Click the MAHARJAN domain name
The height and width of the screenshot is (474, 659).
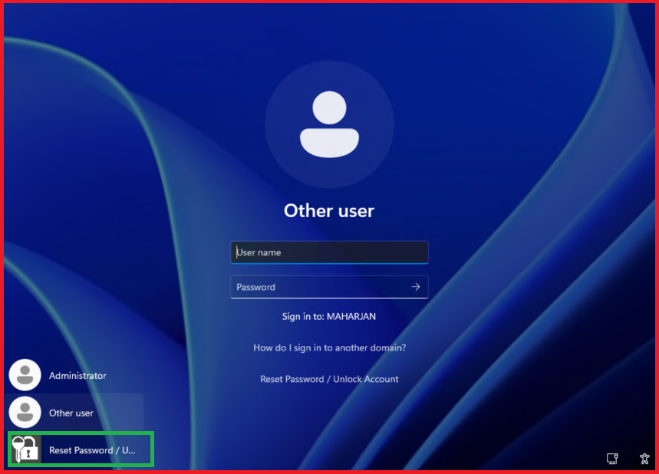(x=351, y=316)
